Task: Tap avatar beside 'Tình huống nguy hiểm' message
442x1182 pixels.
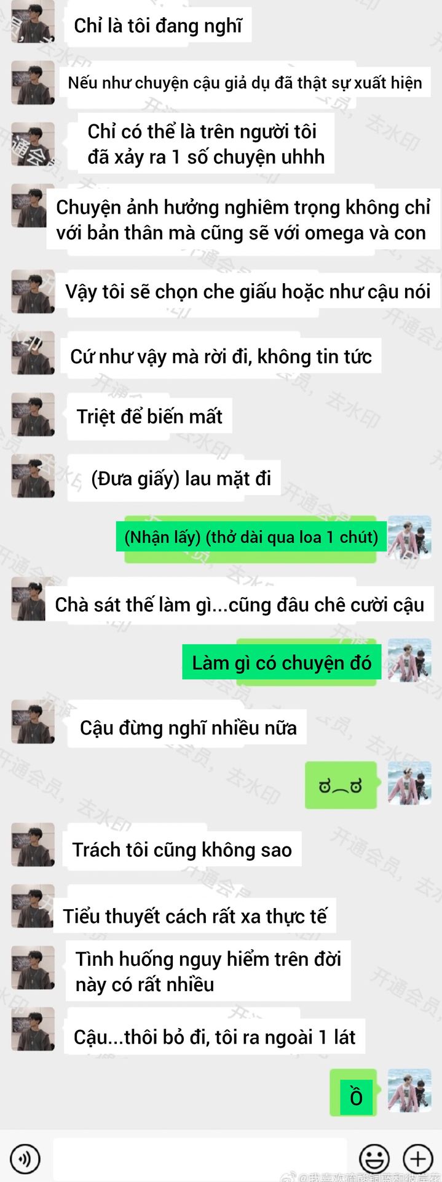Action: click(x=33, y=968)
